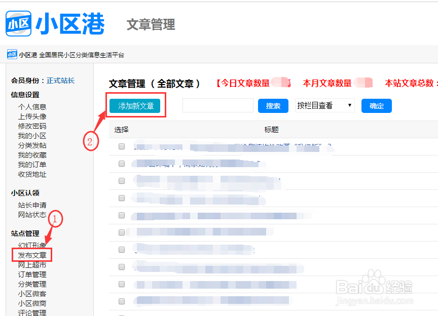Open 发布文章 in the sidebar

coord(32,254)
